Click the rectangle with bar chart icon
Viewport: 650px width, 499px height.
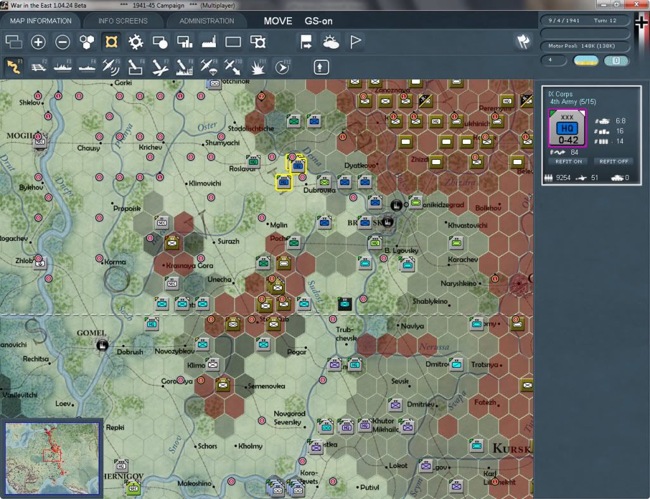point(185,42)
